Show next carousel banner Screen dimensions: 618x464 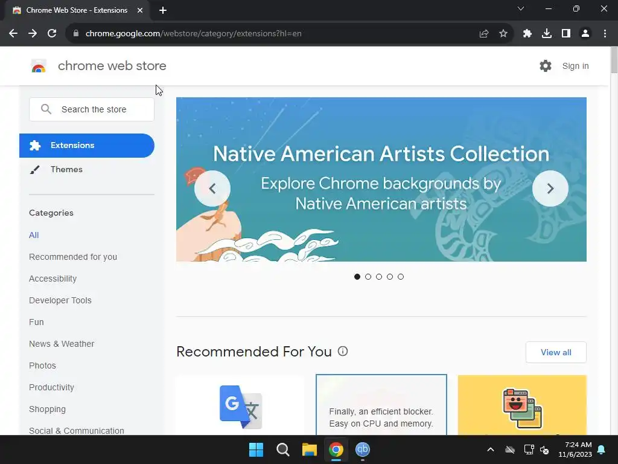pos(550,188)
